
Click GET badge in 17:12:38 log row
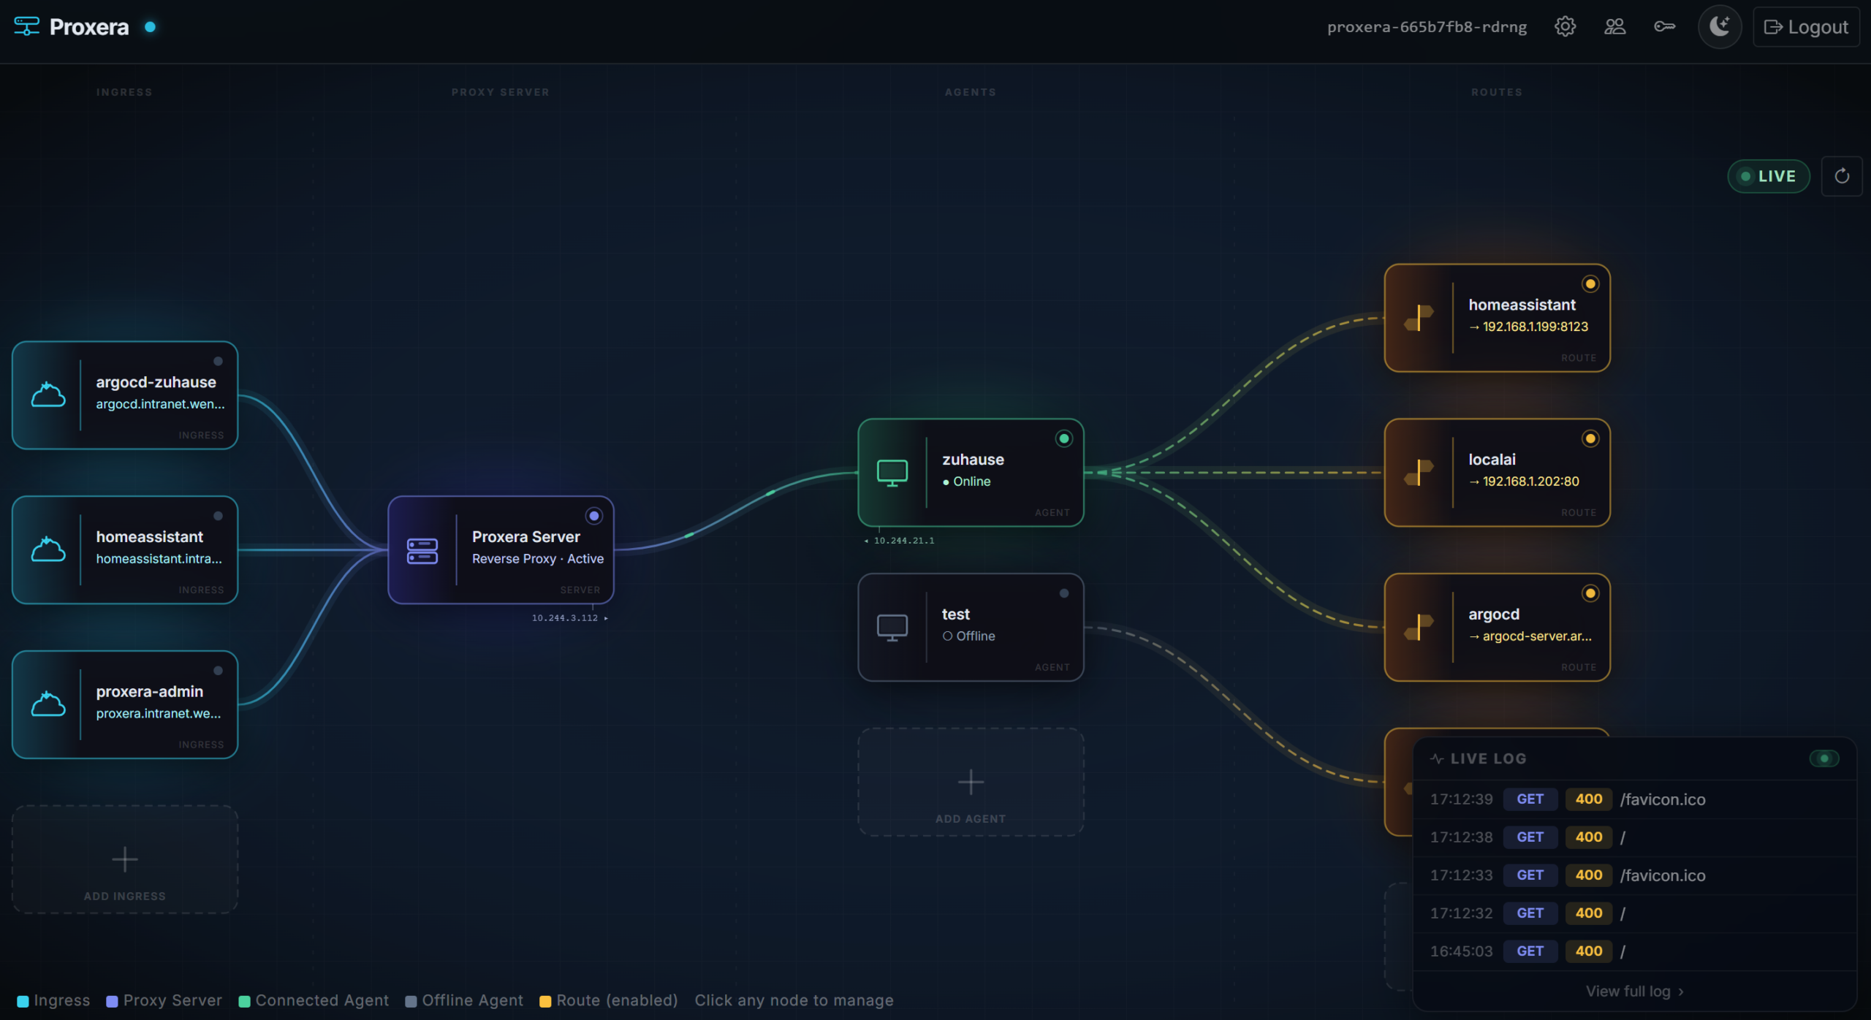[x=1530, y=837]
